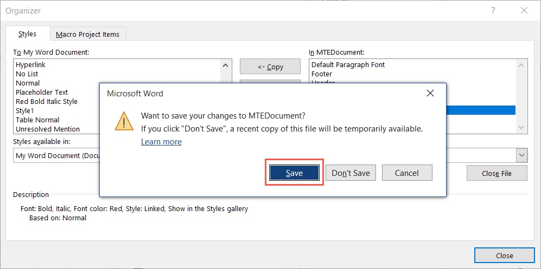Switch to Macro Project Items tab
The height and width of the screenshot is (269, 541).
click(x=88, y=35)
